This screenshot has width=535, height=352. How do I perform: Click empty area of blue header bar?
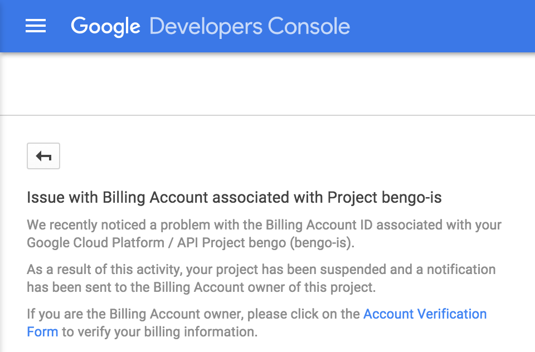(444, 26)
